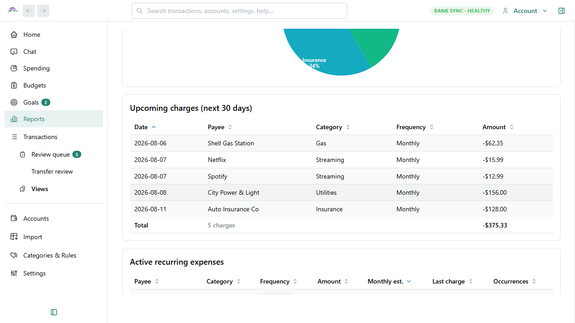This screenshot has height=323, width=575.
Task: Go back with the left arrow button
Action: click(29, 11)
